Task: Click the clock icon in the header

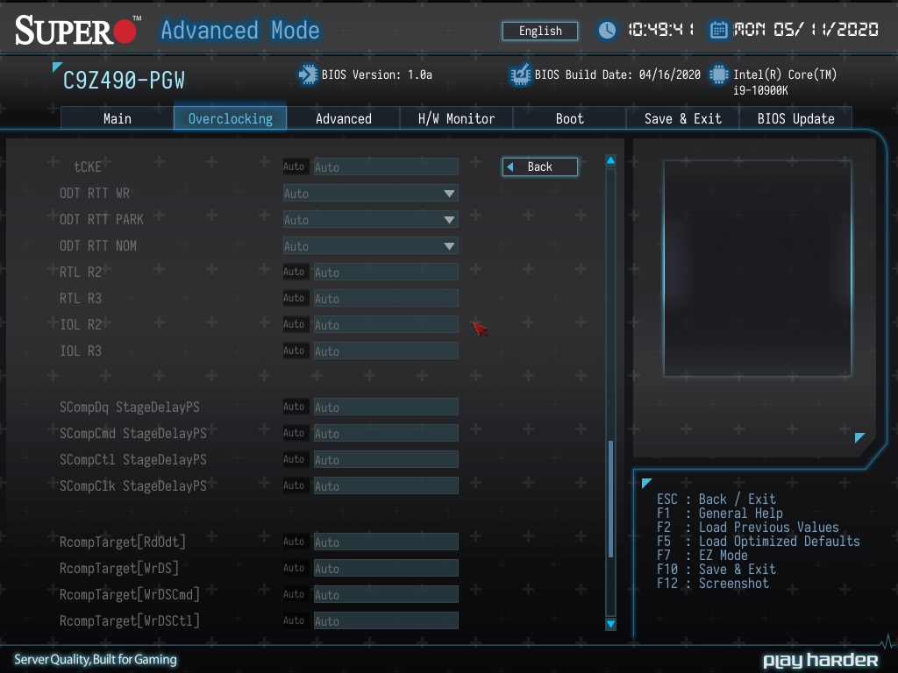Action: tap(607, 30)
